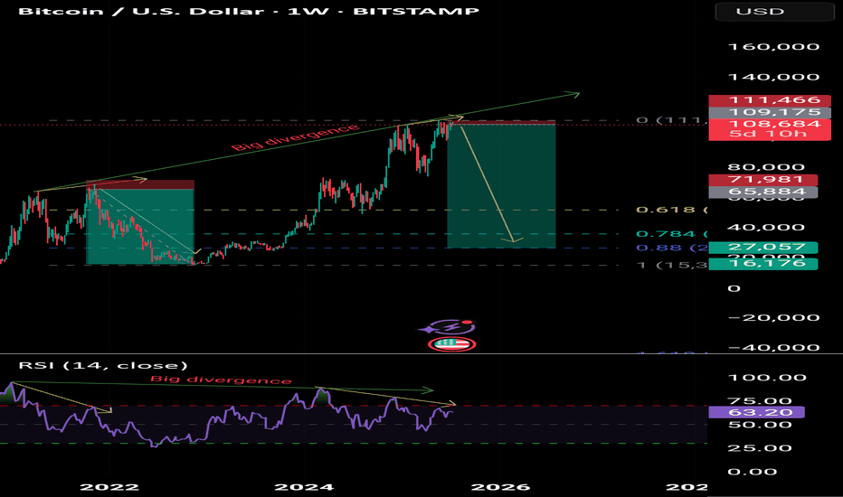
Task: Click the 80,000 price axis label
Action: tap(766, 167)
